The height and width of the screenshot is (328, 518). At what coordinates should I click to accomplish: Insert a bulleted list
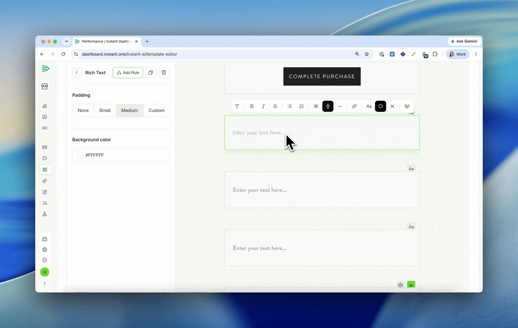coord(290,106)
